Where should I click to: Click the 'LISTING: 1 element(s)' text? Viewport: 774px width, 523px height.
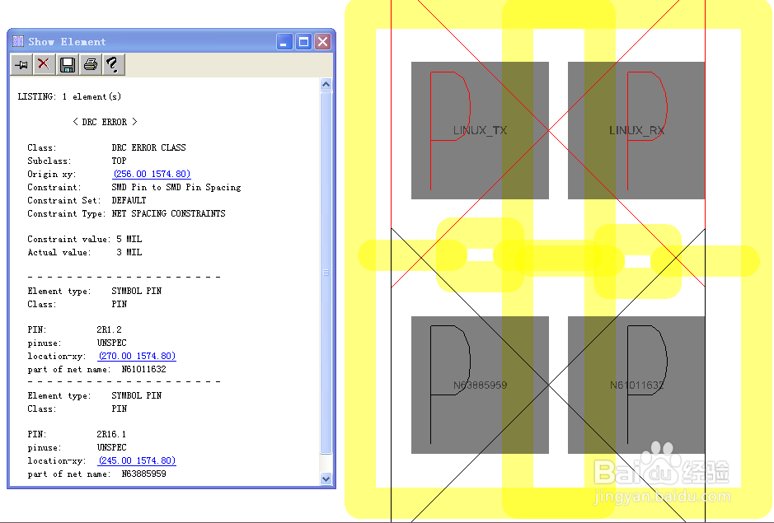click(x=69, y=96)
